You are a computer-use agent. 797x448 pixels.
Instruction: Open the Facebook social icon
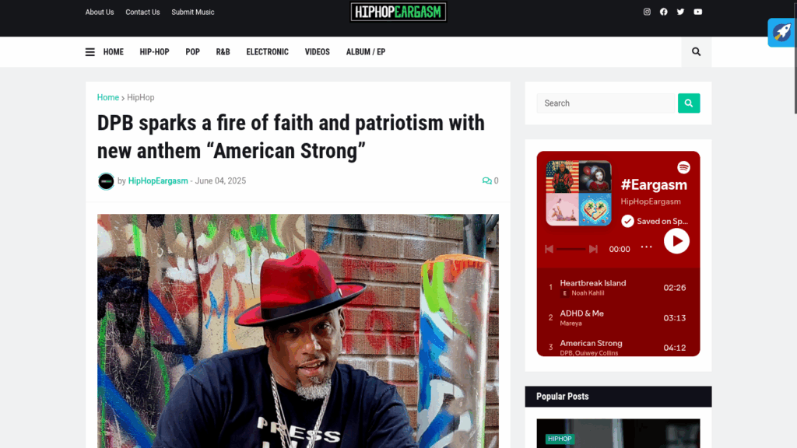663,12
